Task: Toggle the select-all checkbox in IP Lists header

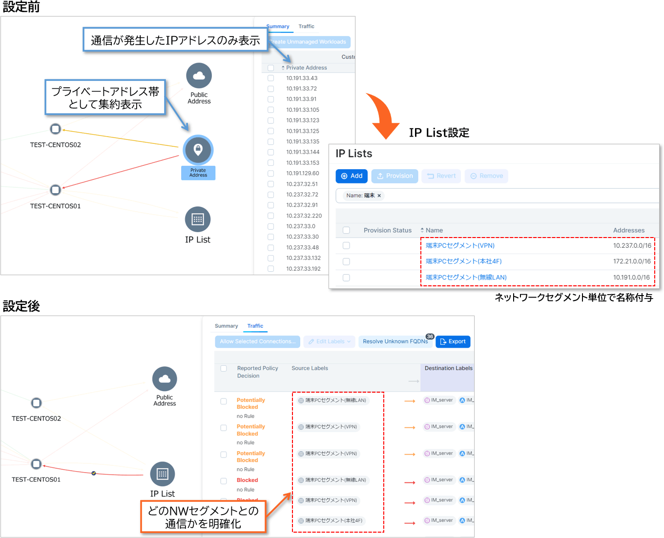Action: tap(346, 230)
